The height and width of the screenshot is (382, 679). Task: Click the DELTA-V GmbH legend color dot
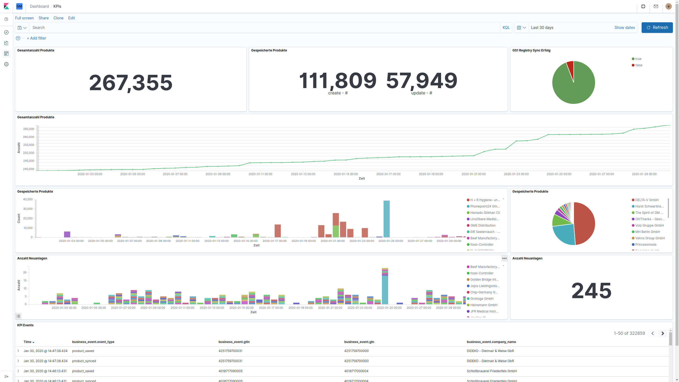pyautogui.click(x=633, y=200)
